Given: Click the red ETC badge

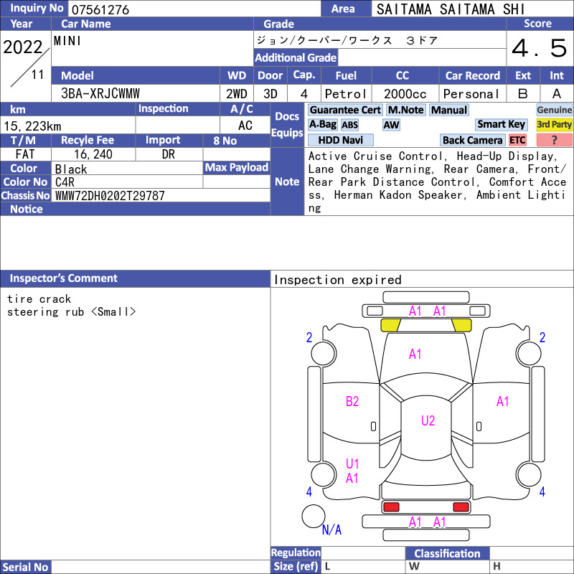Looking at the screenshot, I should [517, 140].
